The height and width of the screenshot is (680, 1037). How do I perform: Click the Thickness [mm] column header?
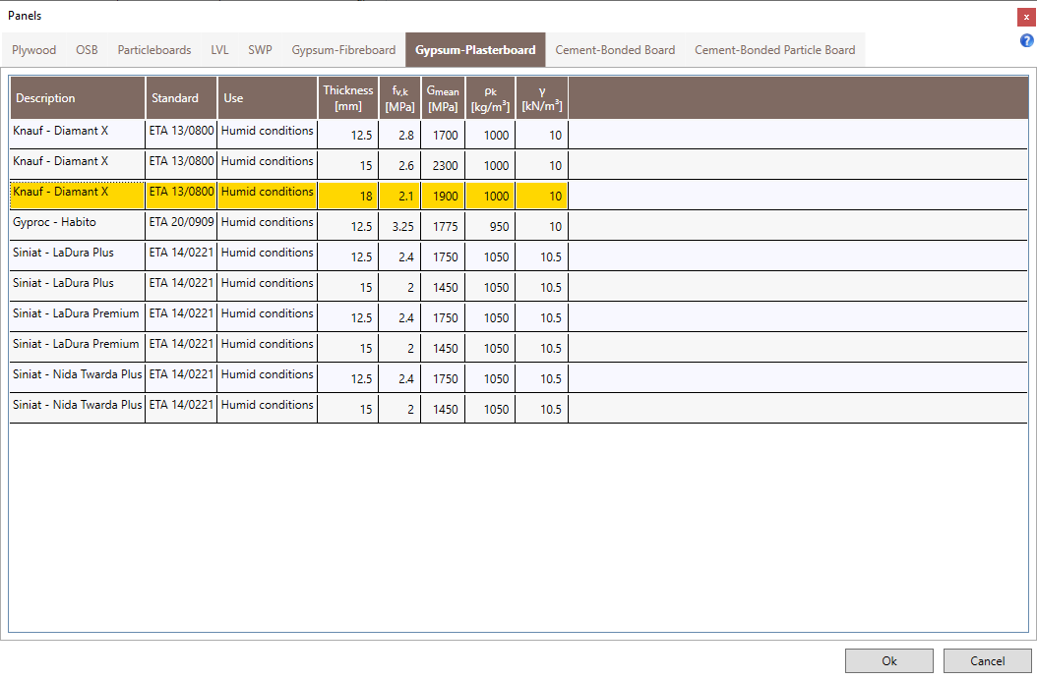pos(348,98)
